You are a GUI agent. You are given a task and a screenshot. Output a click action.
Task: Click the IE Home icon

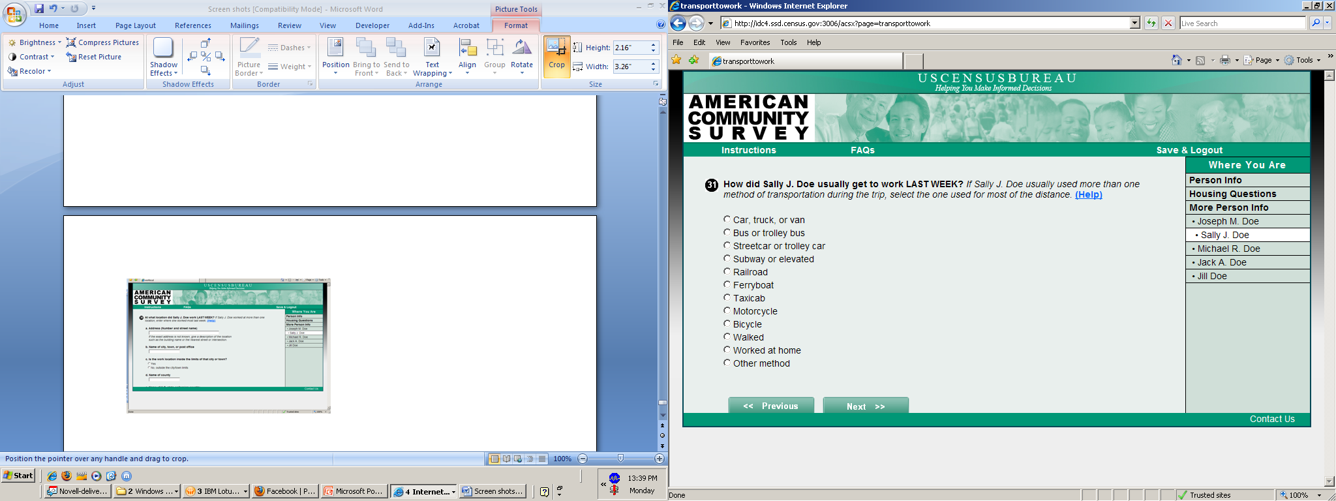[1176, 60]
